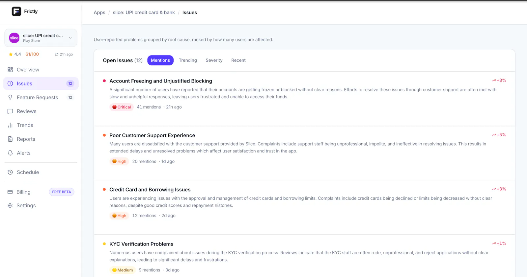Image resolution: width=527 pixels, height=277 pixels.
Task: Click the Settings gear icon
Action: (10, 205)
